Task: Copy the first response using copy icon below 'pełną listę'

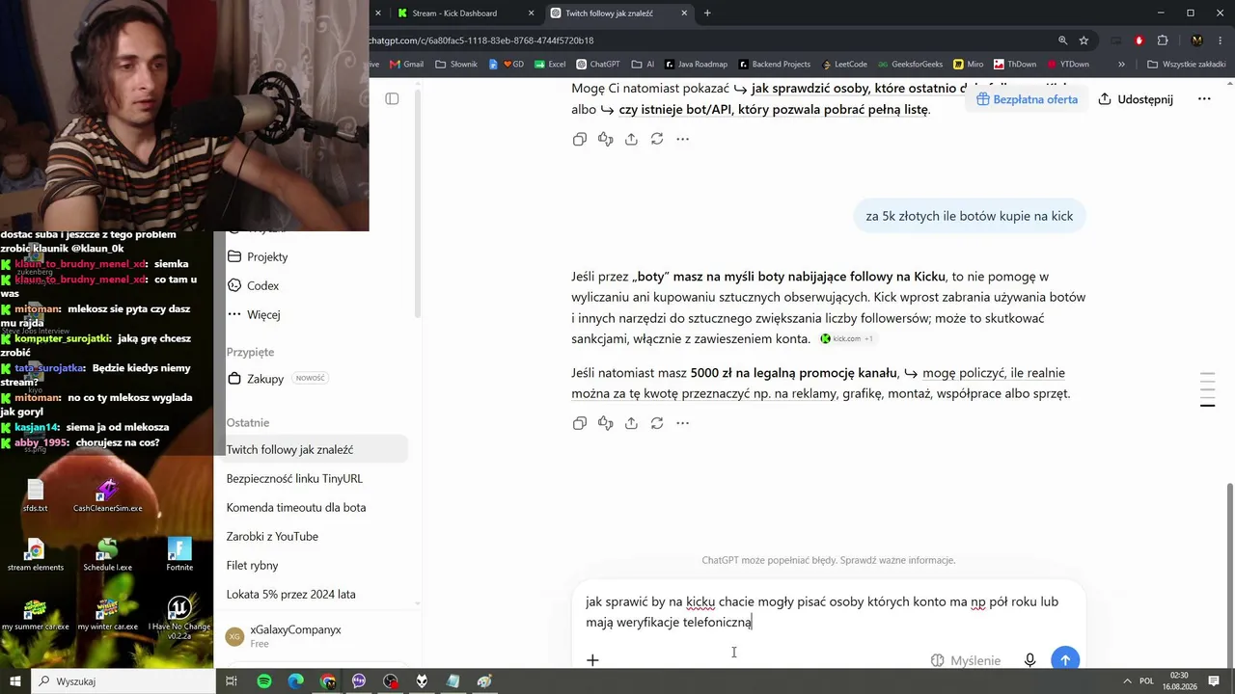Action: pyautogui.click(x=579, y=139)
